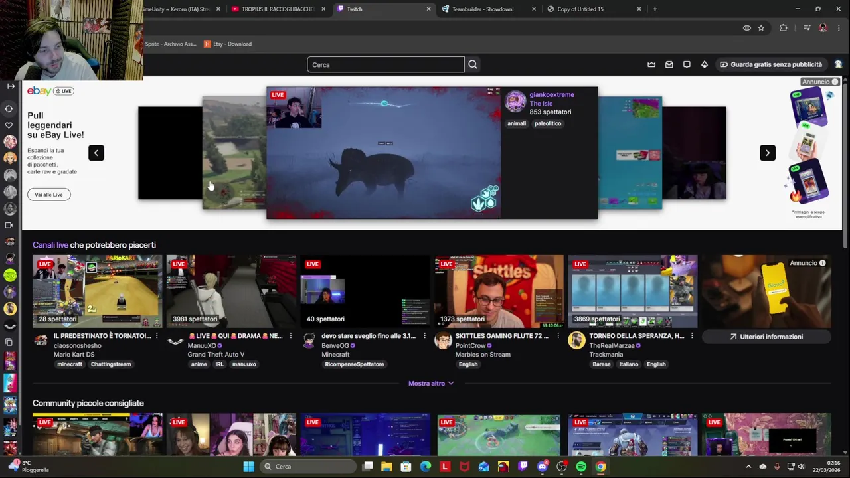Click the RicompenseSpettatore tag
Image resolution: width=850 pixels, height=478 pixels.
(355, 364)
